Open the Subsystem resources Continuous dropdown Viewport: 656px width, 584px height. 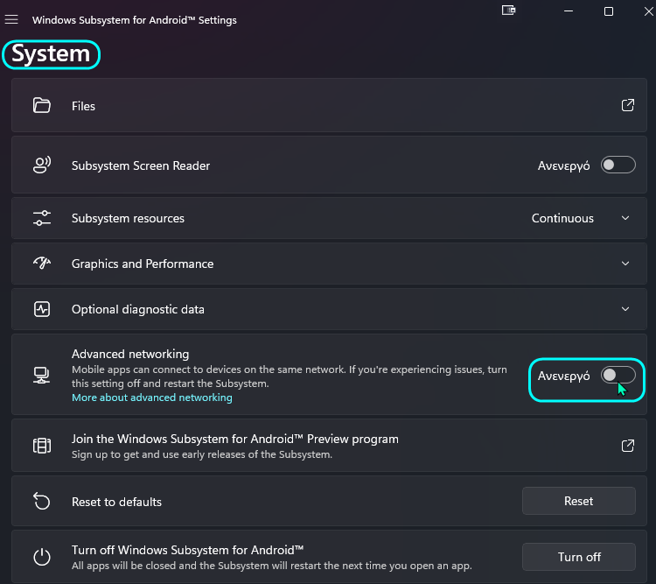coord(580,218)
